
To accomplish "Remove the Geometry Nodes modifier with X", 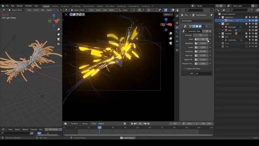I will pyautogui.click(x=207, y=26).
